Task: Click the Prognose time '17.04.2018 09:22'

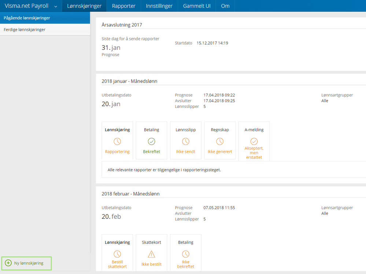Action: pyautogui.click(x=219, y=95)
